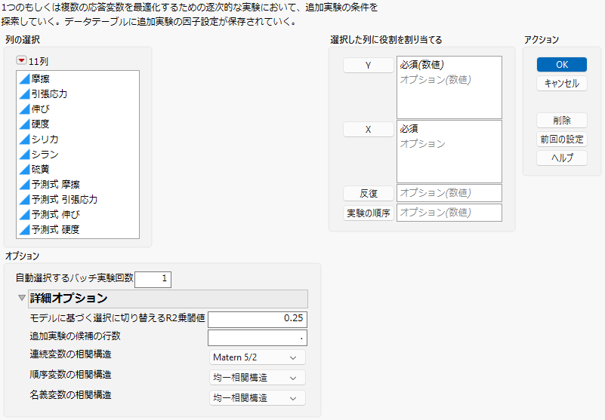Image resolution: width=605 pixels, height=420 pixels.
Task: Click the continuous icon beside 予測式 伸び
Action: 25,215
